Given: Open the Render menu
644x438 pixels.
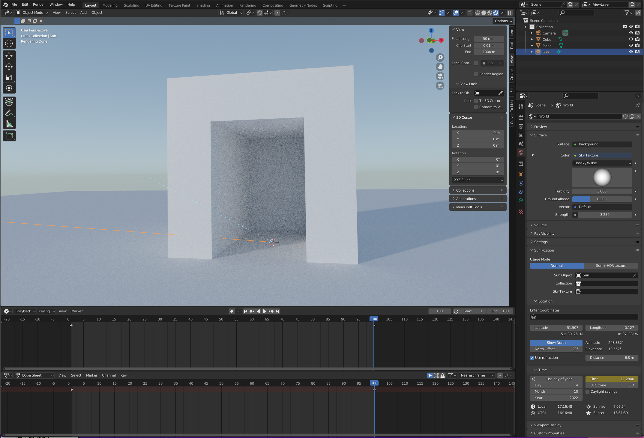Looking at the screenshot, I should tap(39, 4).
